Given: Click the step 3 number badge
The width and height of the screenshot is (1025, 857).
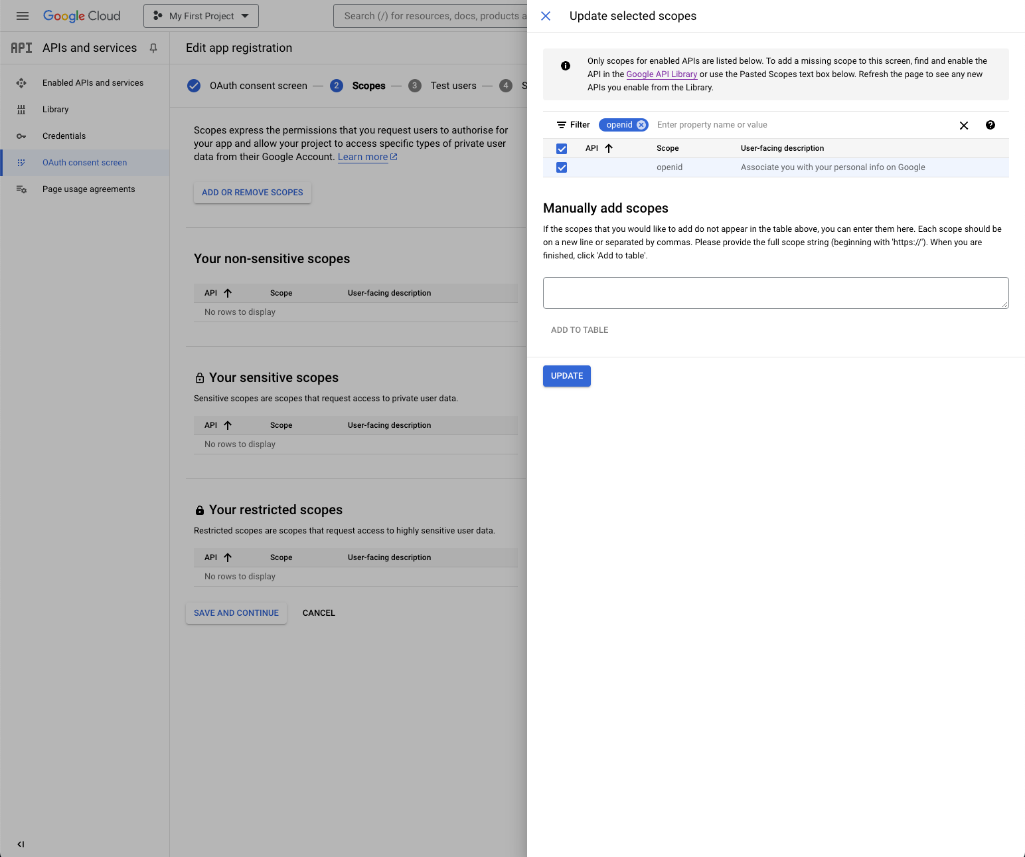Looking at the screenshot, I should click(415, 86).
